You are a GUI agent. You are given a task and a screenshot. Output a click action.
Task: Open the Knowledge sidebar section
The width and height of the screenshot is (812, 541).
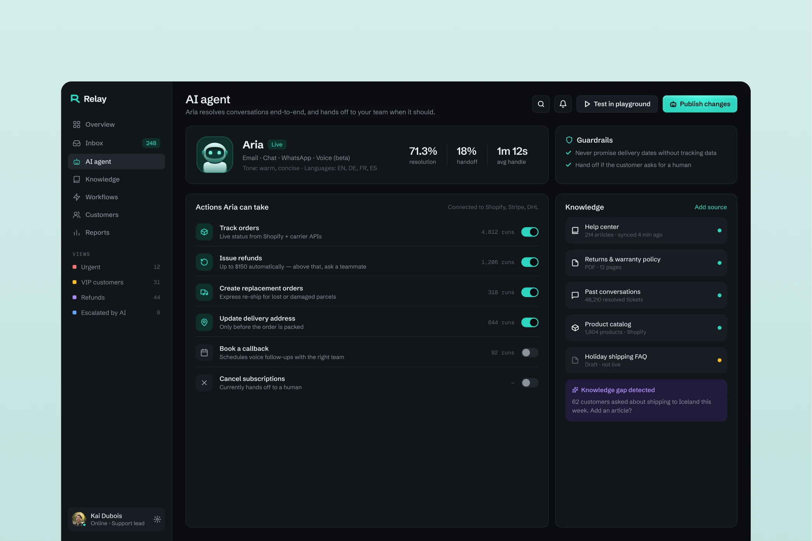(116, 179)
